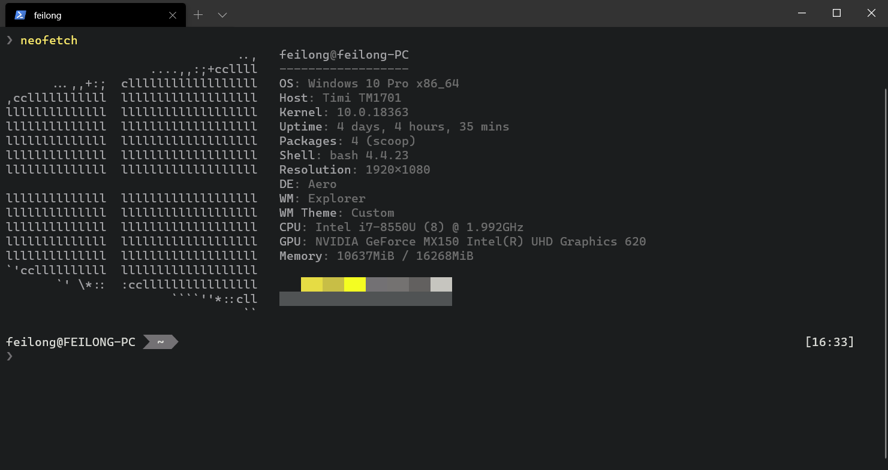Expand the new-tab profile dropdown
The width and height of the screenshot is (888, 470).
[222, 14]
